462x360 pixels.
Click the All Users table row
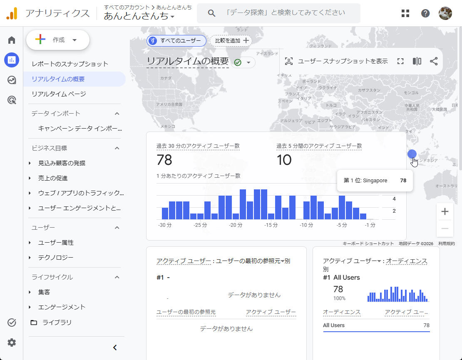[376, 325]
